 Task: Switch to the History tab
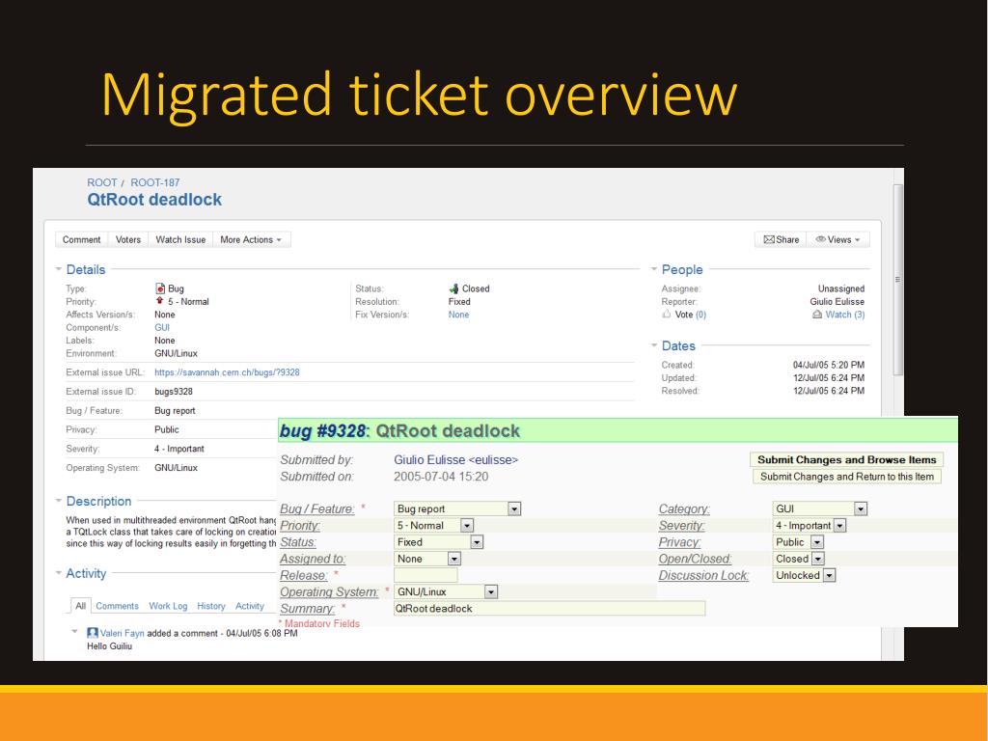211,606
